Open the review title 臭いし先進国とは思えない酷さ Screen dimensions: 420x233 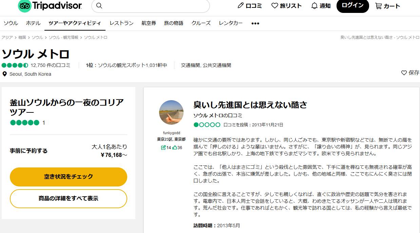point(250,105)
